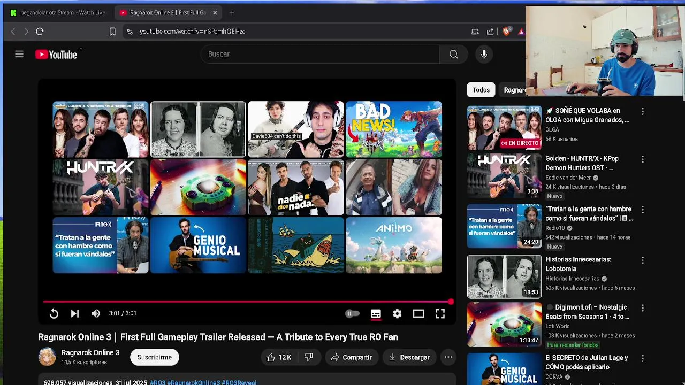Click the video title Ragnarok Online 3 First Full Gameplay
Image resolution: width=685 pixels, height=385 pixels.
(x=218, y=337)
